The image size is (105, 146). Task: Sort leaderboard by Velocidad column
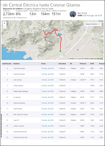point(62,64)
